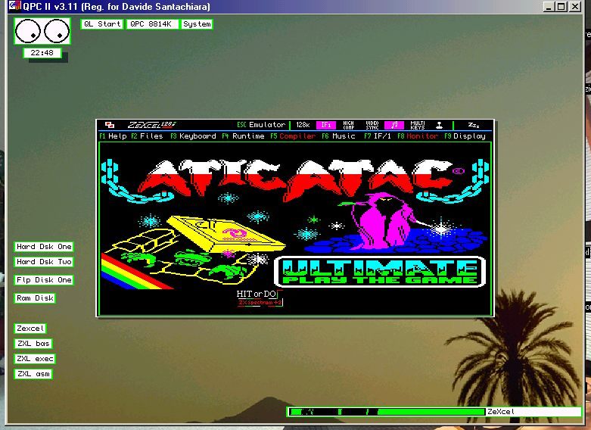Toggle the VIDEO SYNC option
591x430 pixels.
(x=372, y=125)
